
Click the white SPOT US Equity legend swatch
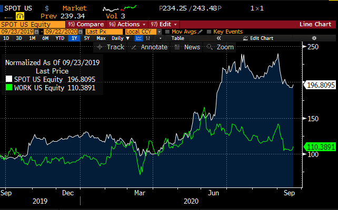(x=8, y=79)
